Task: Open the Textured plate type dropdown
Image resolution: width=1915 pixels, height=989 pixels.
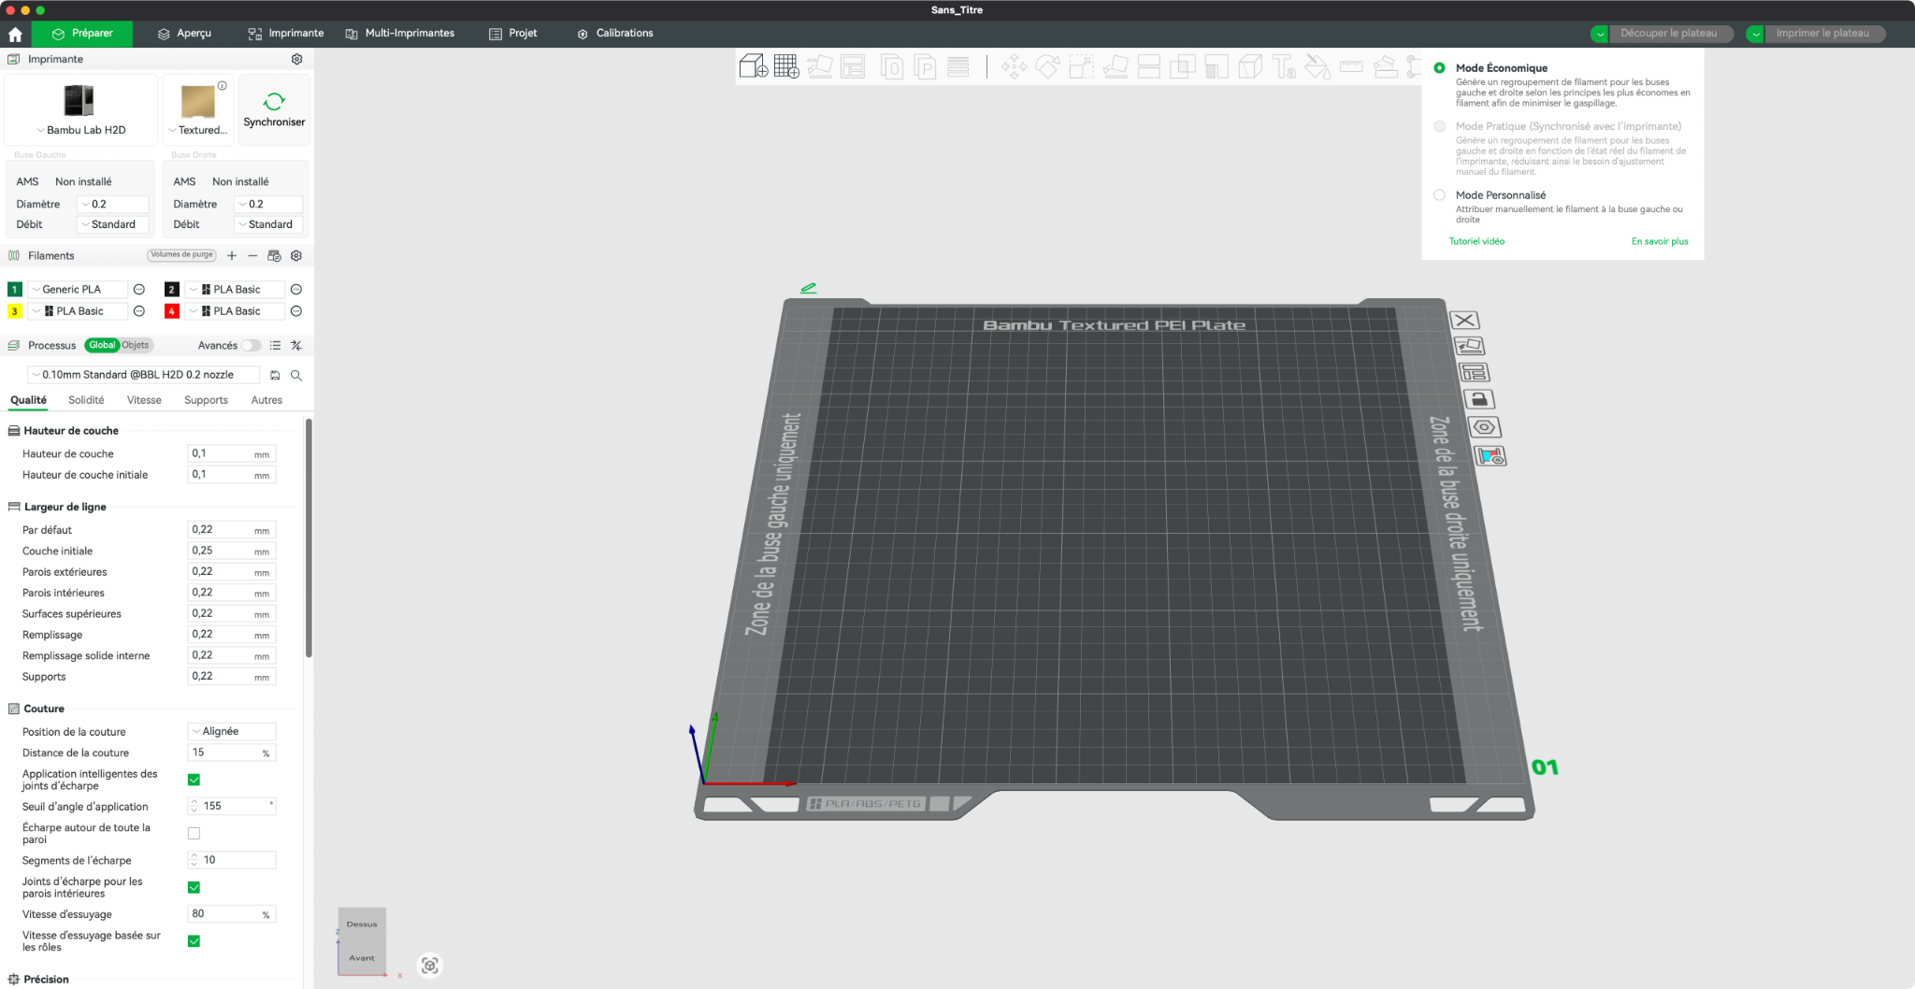Action: 197,130
